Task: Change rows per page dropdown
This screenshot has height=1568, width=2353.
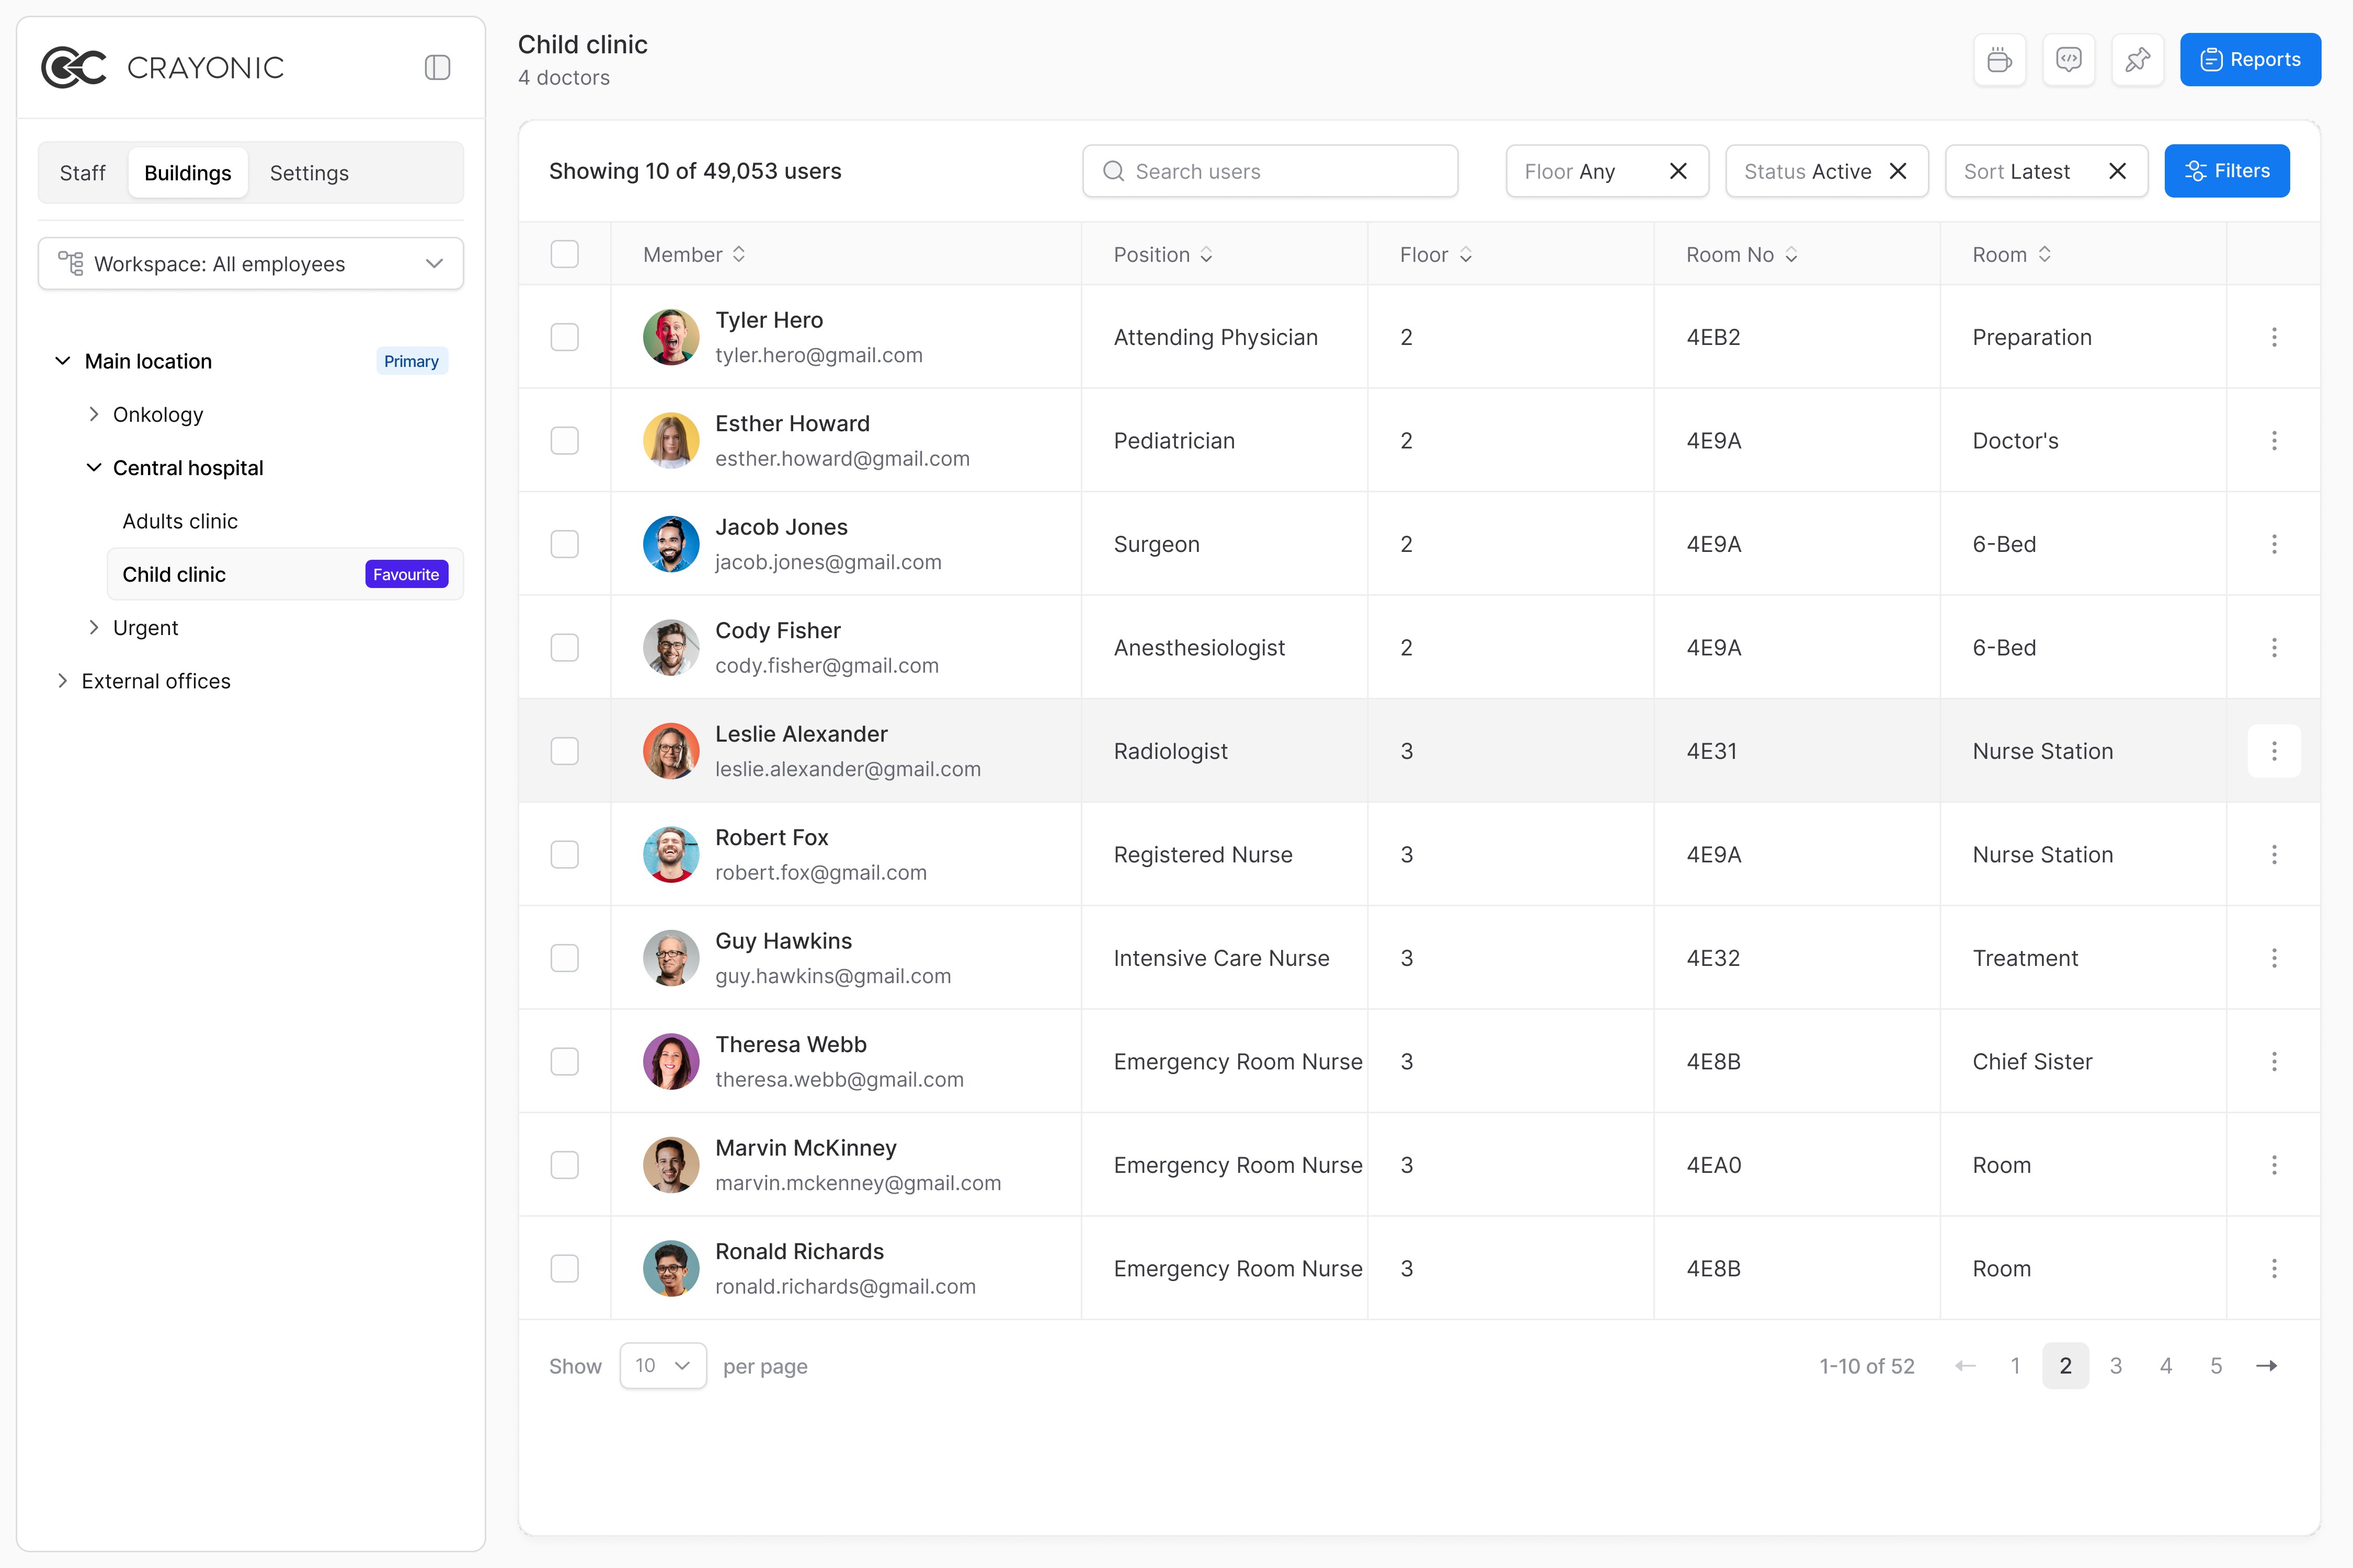Action: tap(663, 1366)
